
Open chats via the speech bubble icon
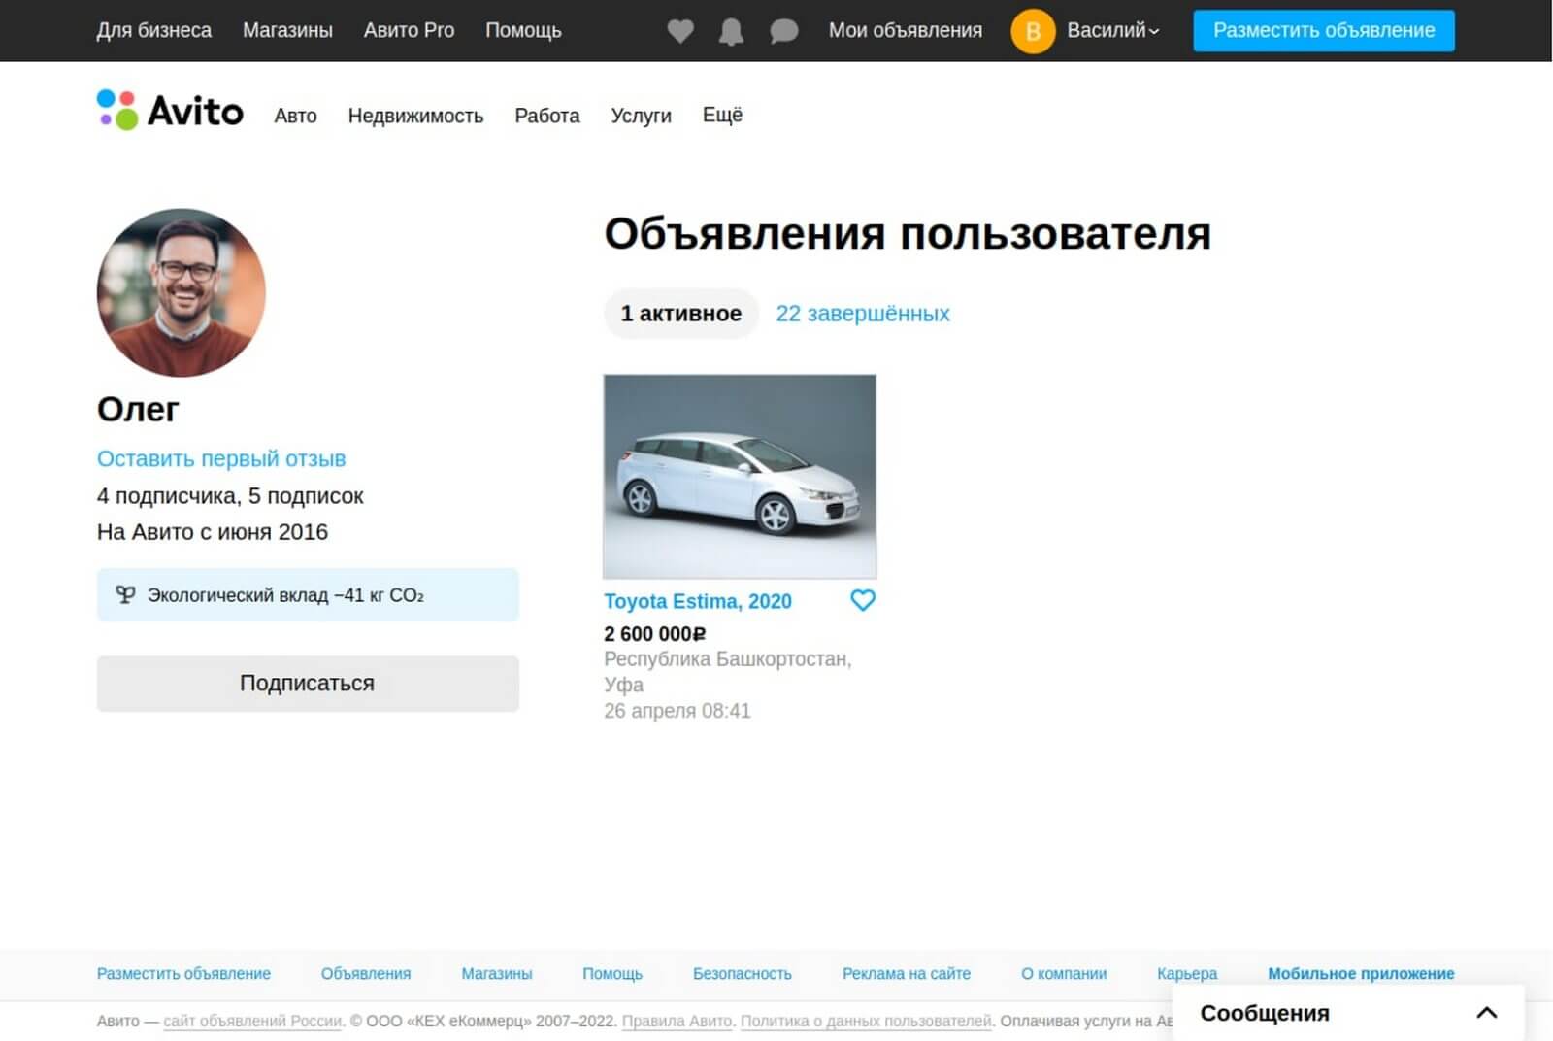tap(784, 30)
